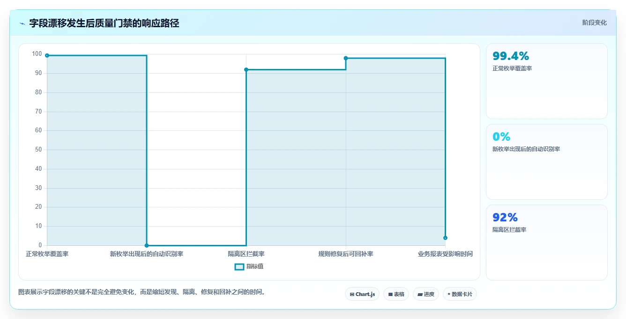Click x-axis label 新枚举出现后的自动识别率

[x=147, y=254]
